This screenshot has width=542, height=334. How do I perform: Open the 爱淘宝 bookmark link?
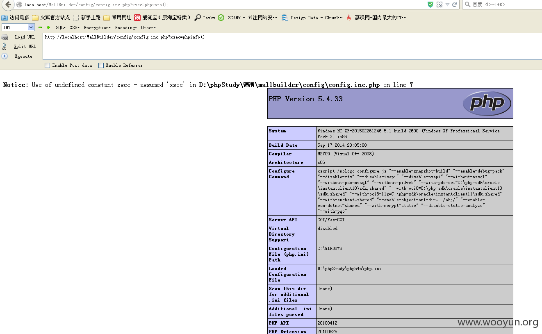click(x=163, y=18)
